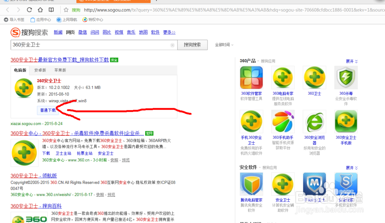The width and height of the screenshot is (385, 223).
Task: Click the 360安全浏览器 icon
Action: [315, 122]
